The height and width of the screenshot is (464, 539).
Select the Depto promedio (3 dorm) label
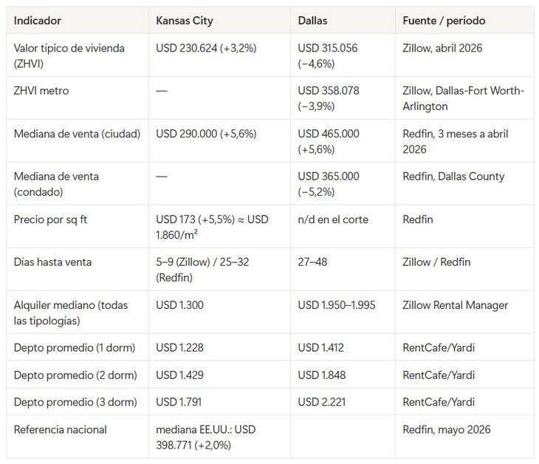[75, 402]
